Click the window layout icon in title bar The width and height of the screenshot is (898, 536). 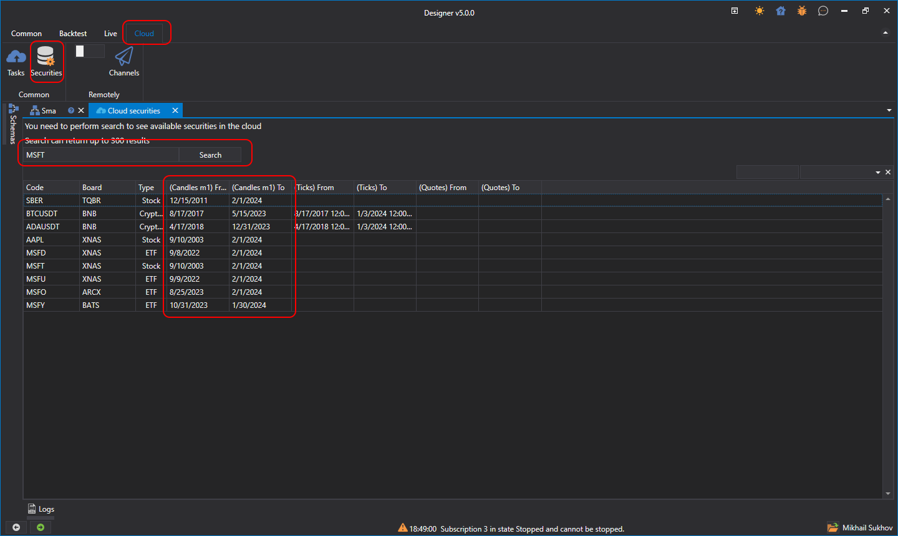click(735, 11)
